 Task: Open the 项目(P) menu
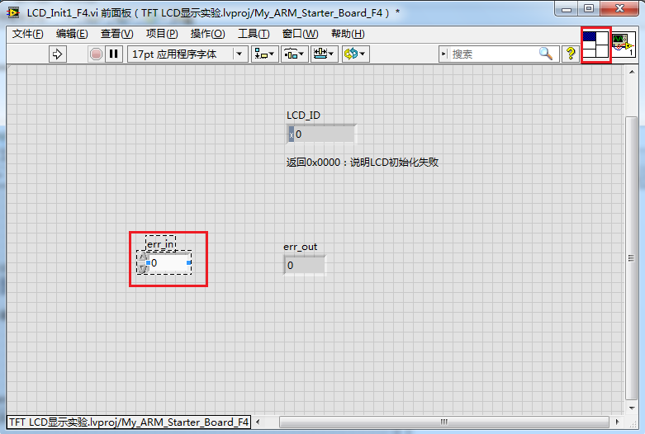162,34
